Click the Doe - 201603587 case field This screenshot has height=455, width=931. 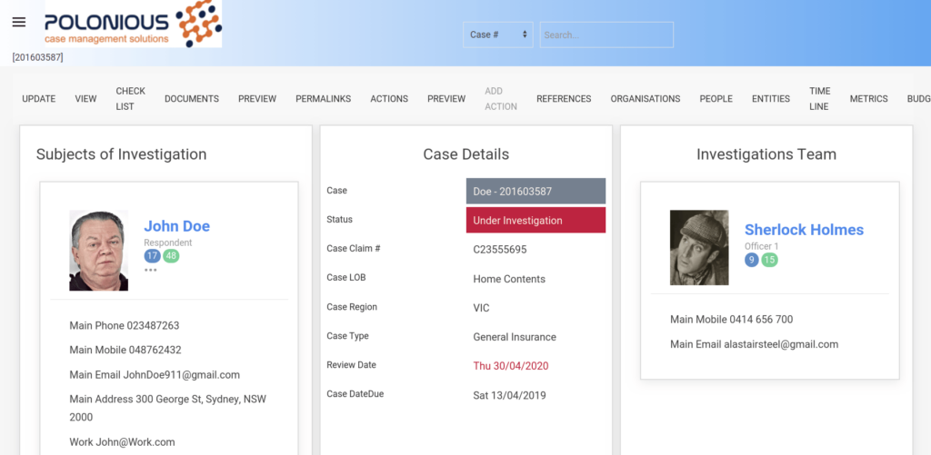tap(536, 192)
